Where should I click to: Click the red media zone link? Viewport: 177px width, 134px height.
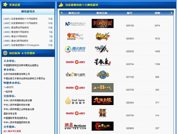(12, 131)
